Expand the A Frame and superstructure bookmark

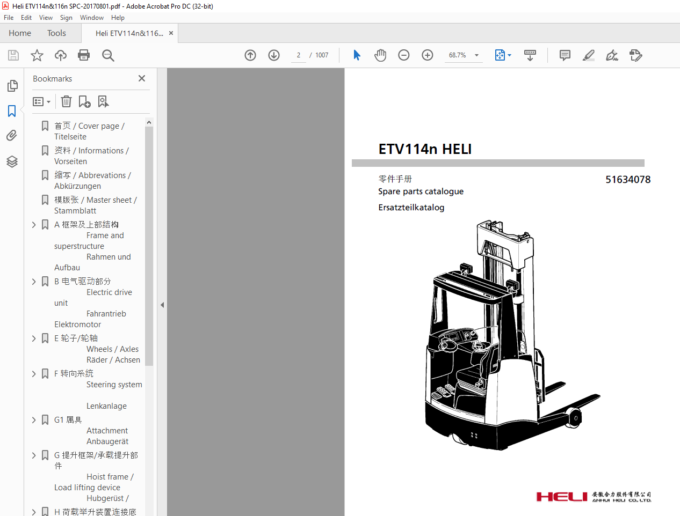(x=34, y=225)
